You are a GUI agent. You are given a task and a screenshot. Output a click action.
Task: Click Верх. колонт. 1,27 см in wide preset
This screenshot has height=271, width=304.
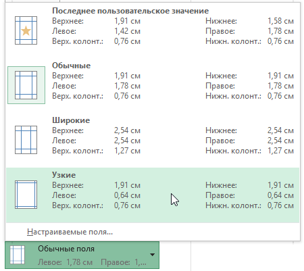click(96, 151)
